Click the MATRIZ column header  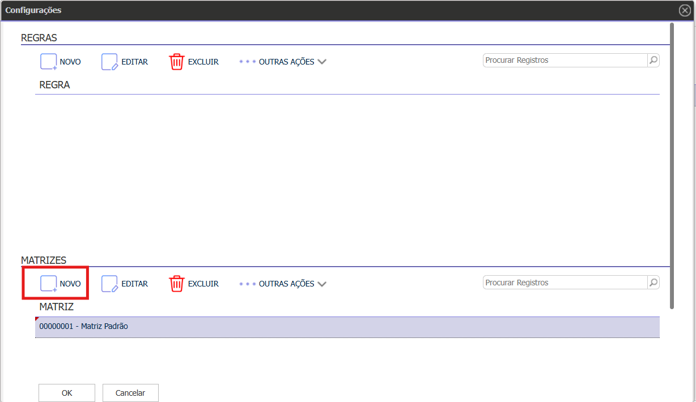tap(56, 307)
